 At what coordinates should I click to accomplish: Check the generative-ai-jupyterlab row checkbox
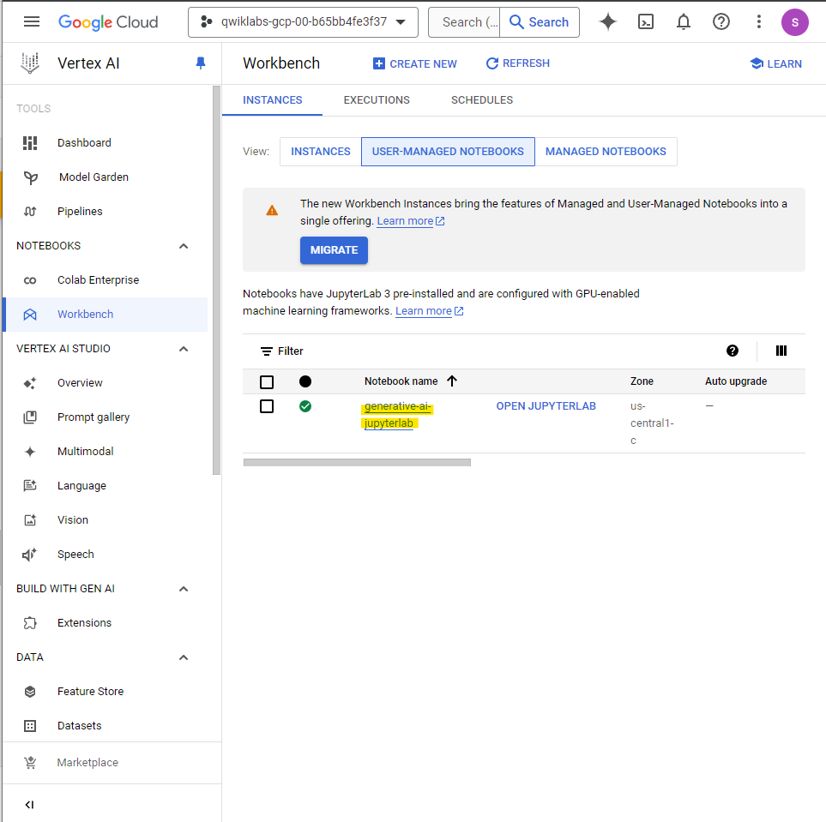click(267, 406)
